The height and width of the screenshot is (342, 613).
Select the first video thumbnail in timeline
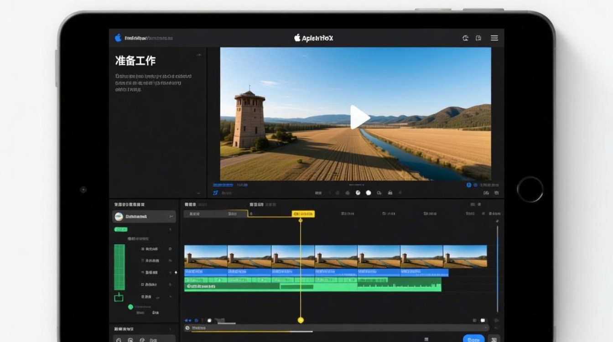(206, 256)
